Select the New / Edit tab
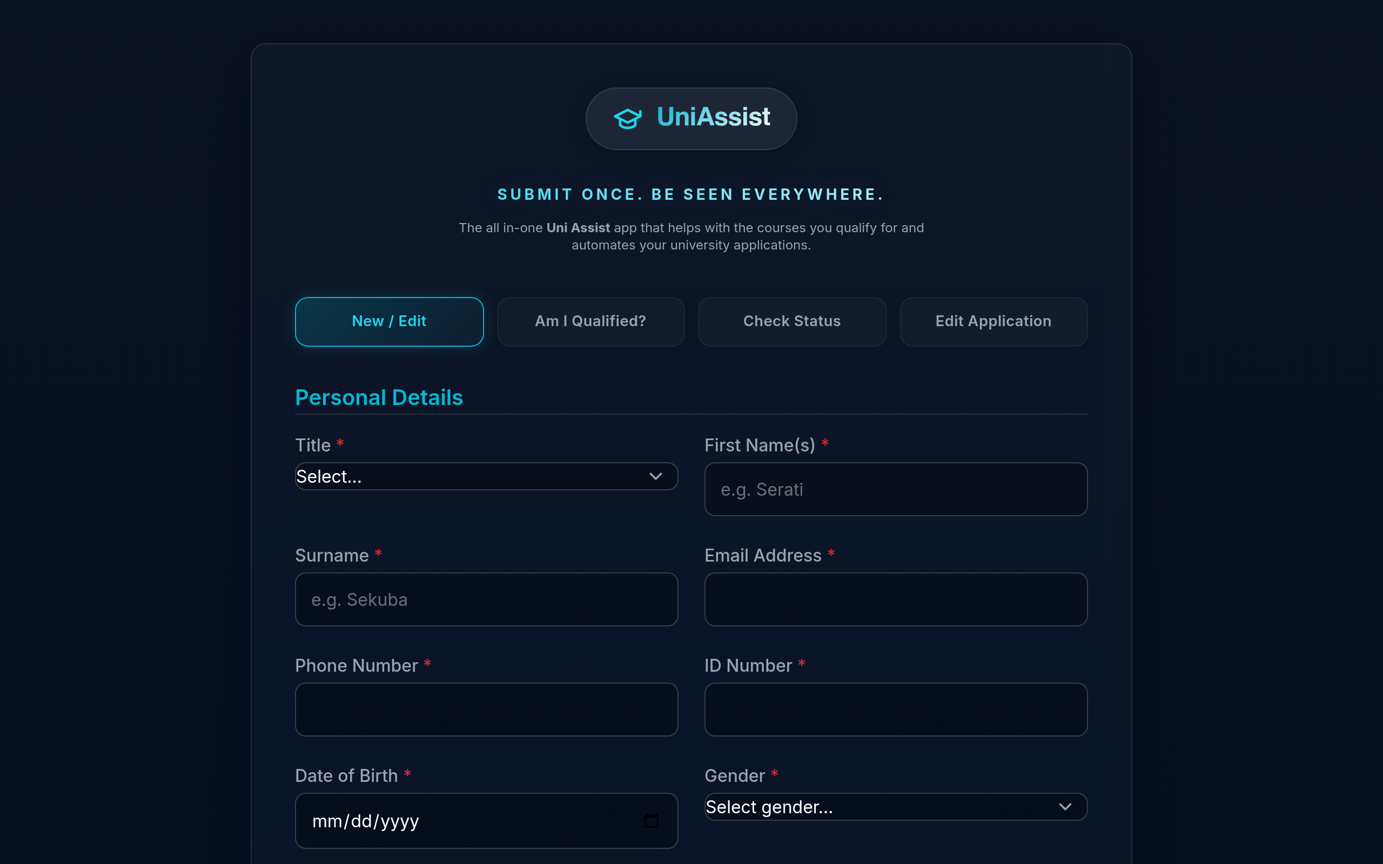The image size is (1383, 864). click(x=389, y=321)
